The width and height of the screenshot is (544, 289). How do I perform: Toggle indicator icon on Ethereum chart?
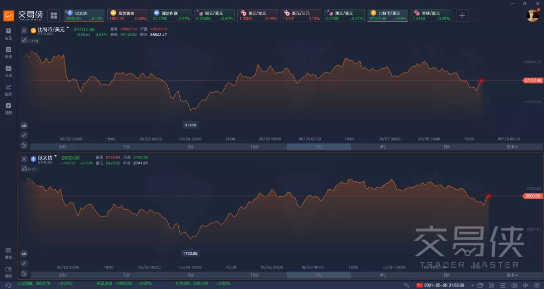(24, 273)
